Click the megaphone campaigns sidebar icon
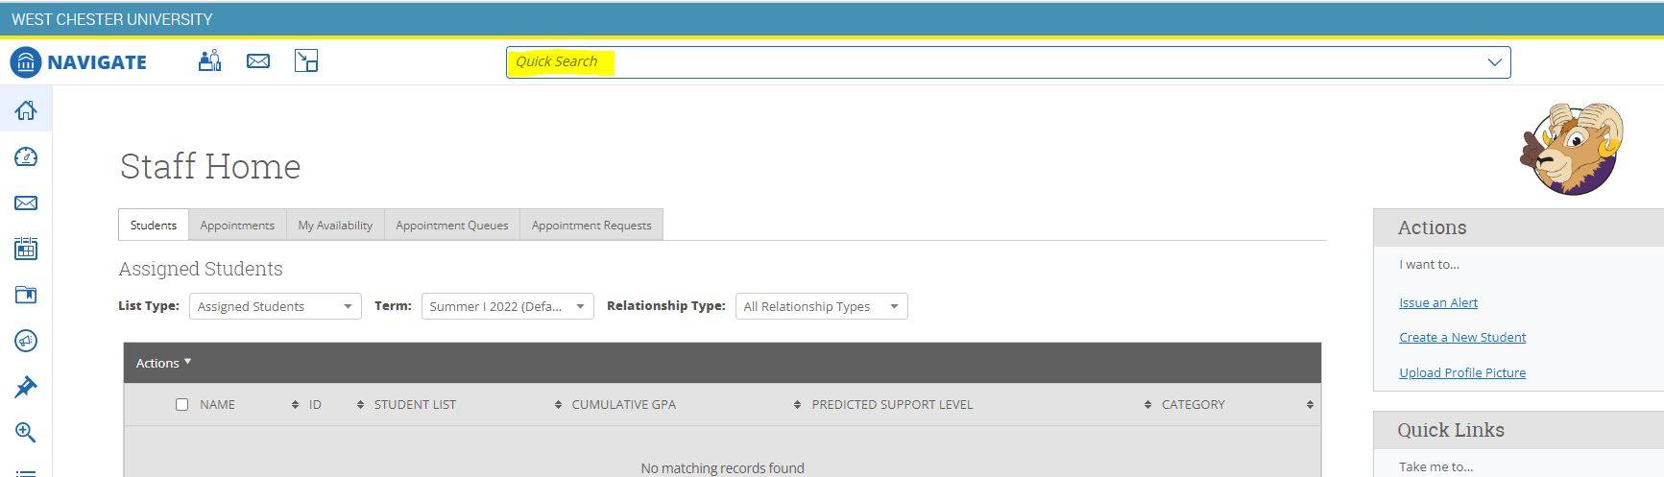 pos(26,341)
